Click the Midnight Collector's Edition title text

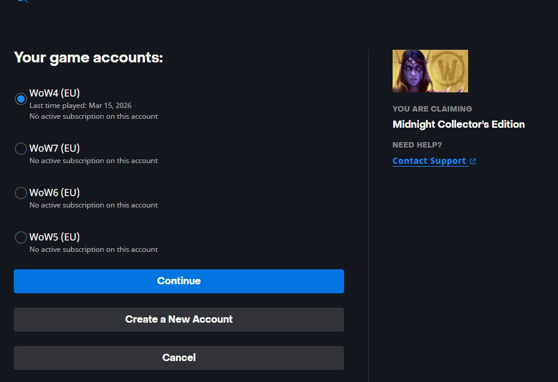tap(459, 124)
